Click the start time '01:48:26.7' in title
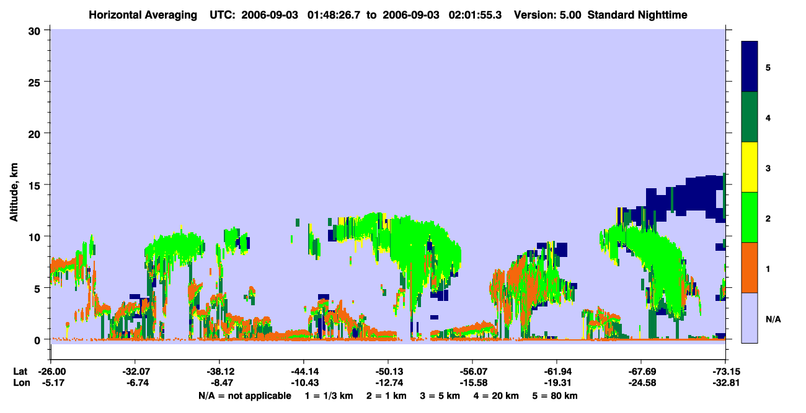This screenshot has width=806, height=413. coord(334,14)
